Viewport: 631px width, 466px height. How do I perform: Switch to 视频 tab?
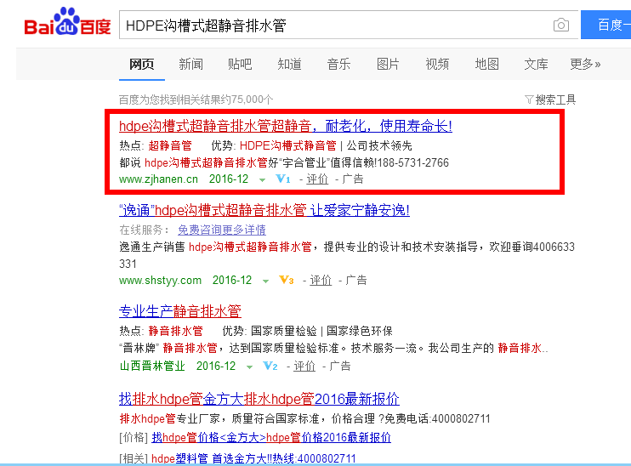(437, 64)
